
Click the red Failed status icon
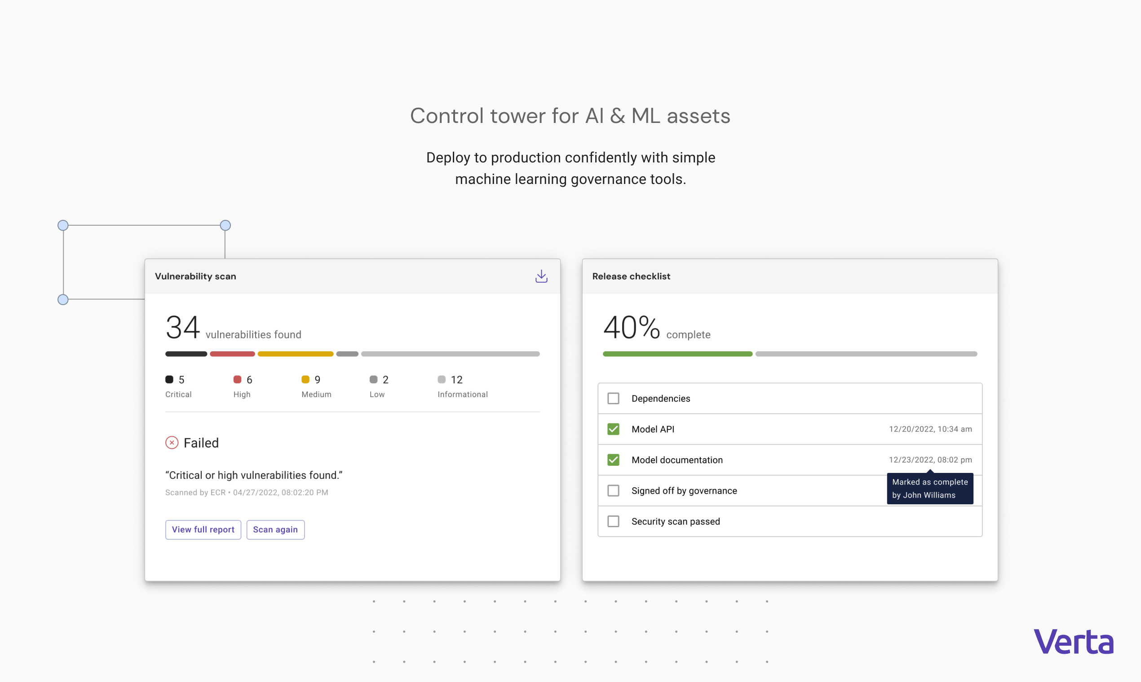172,442
